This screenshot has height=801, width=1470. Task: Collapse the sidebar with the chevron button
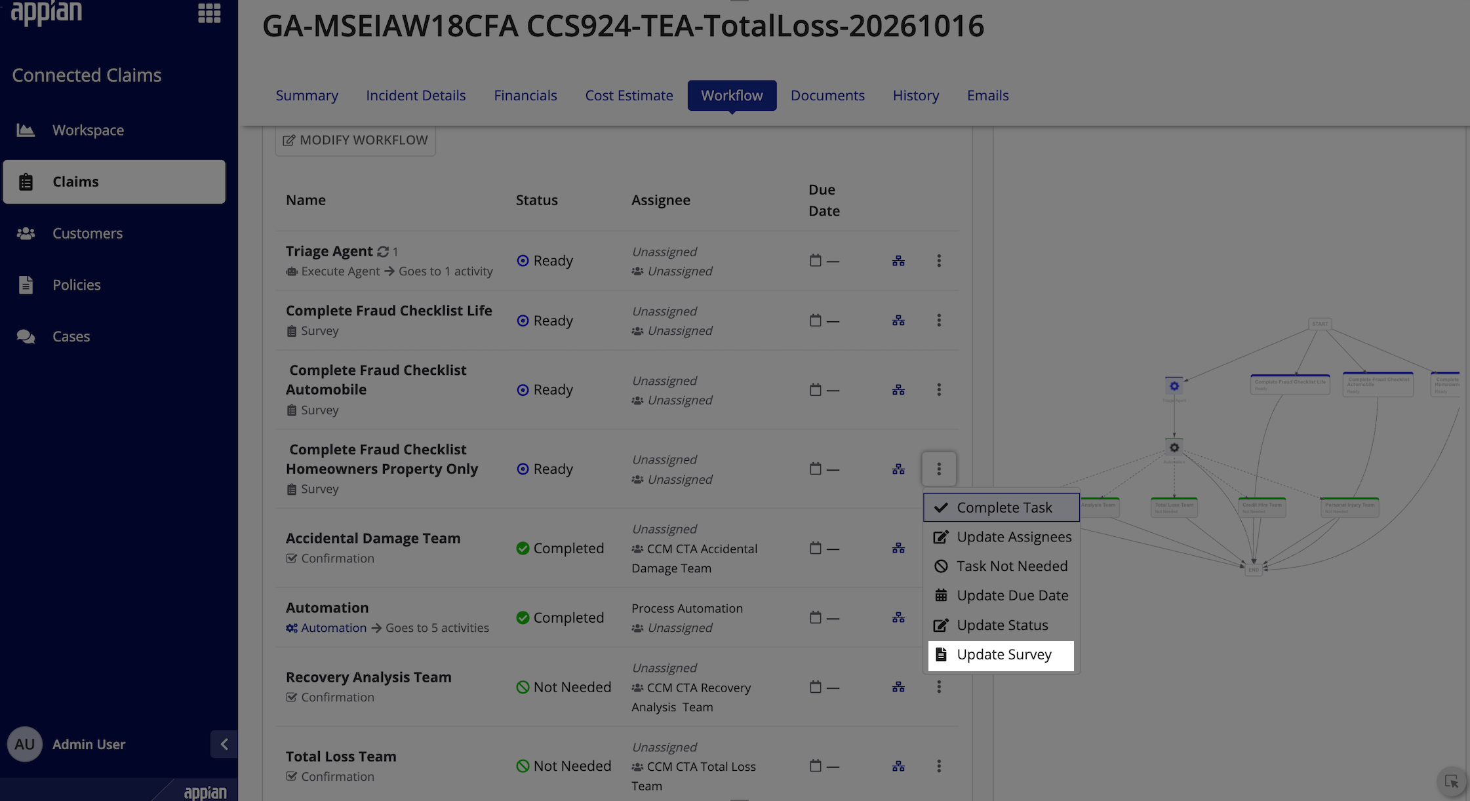point(224,744)
